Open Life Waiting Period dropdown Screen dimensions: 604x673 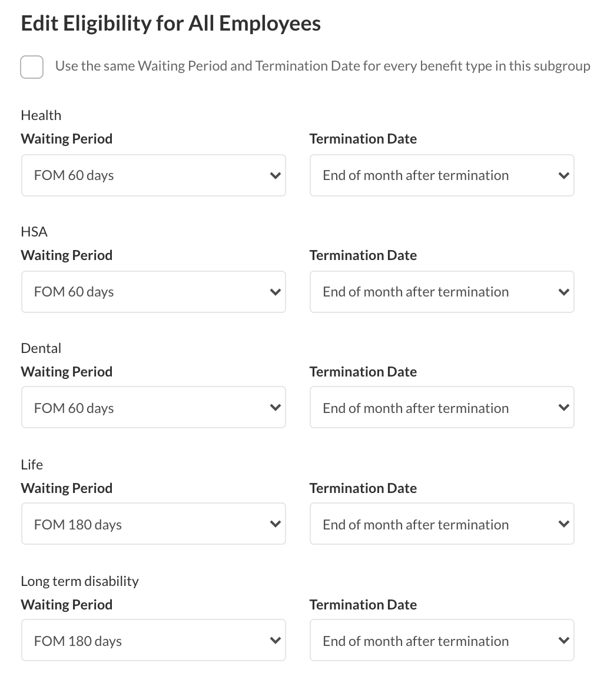pos(154,524)
